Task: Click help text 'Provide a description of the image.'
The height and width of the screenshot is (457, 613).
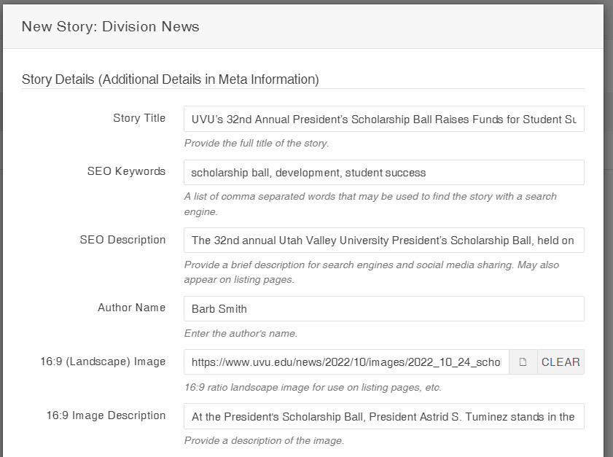Action: [x=265, y=440]
